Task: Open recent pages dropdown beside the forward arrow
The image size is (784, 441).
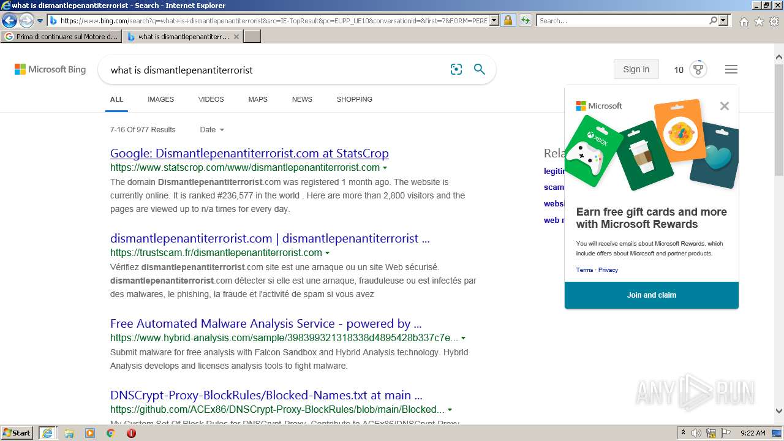Action: click(40, 21)
